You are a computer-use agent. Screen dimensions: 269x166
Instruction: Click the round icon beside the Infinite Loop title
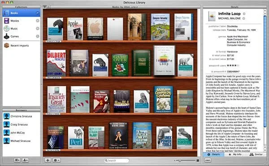click(x=244, y=14)
